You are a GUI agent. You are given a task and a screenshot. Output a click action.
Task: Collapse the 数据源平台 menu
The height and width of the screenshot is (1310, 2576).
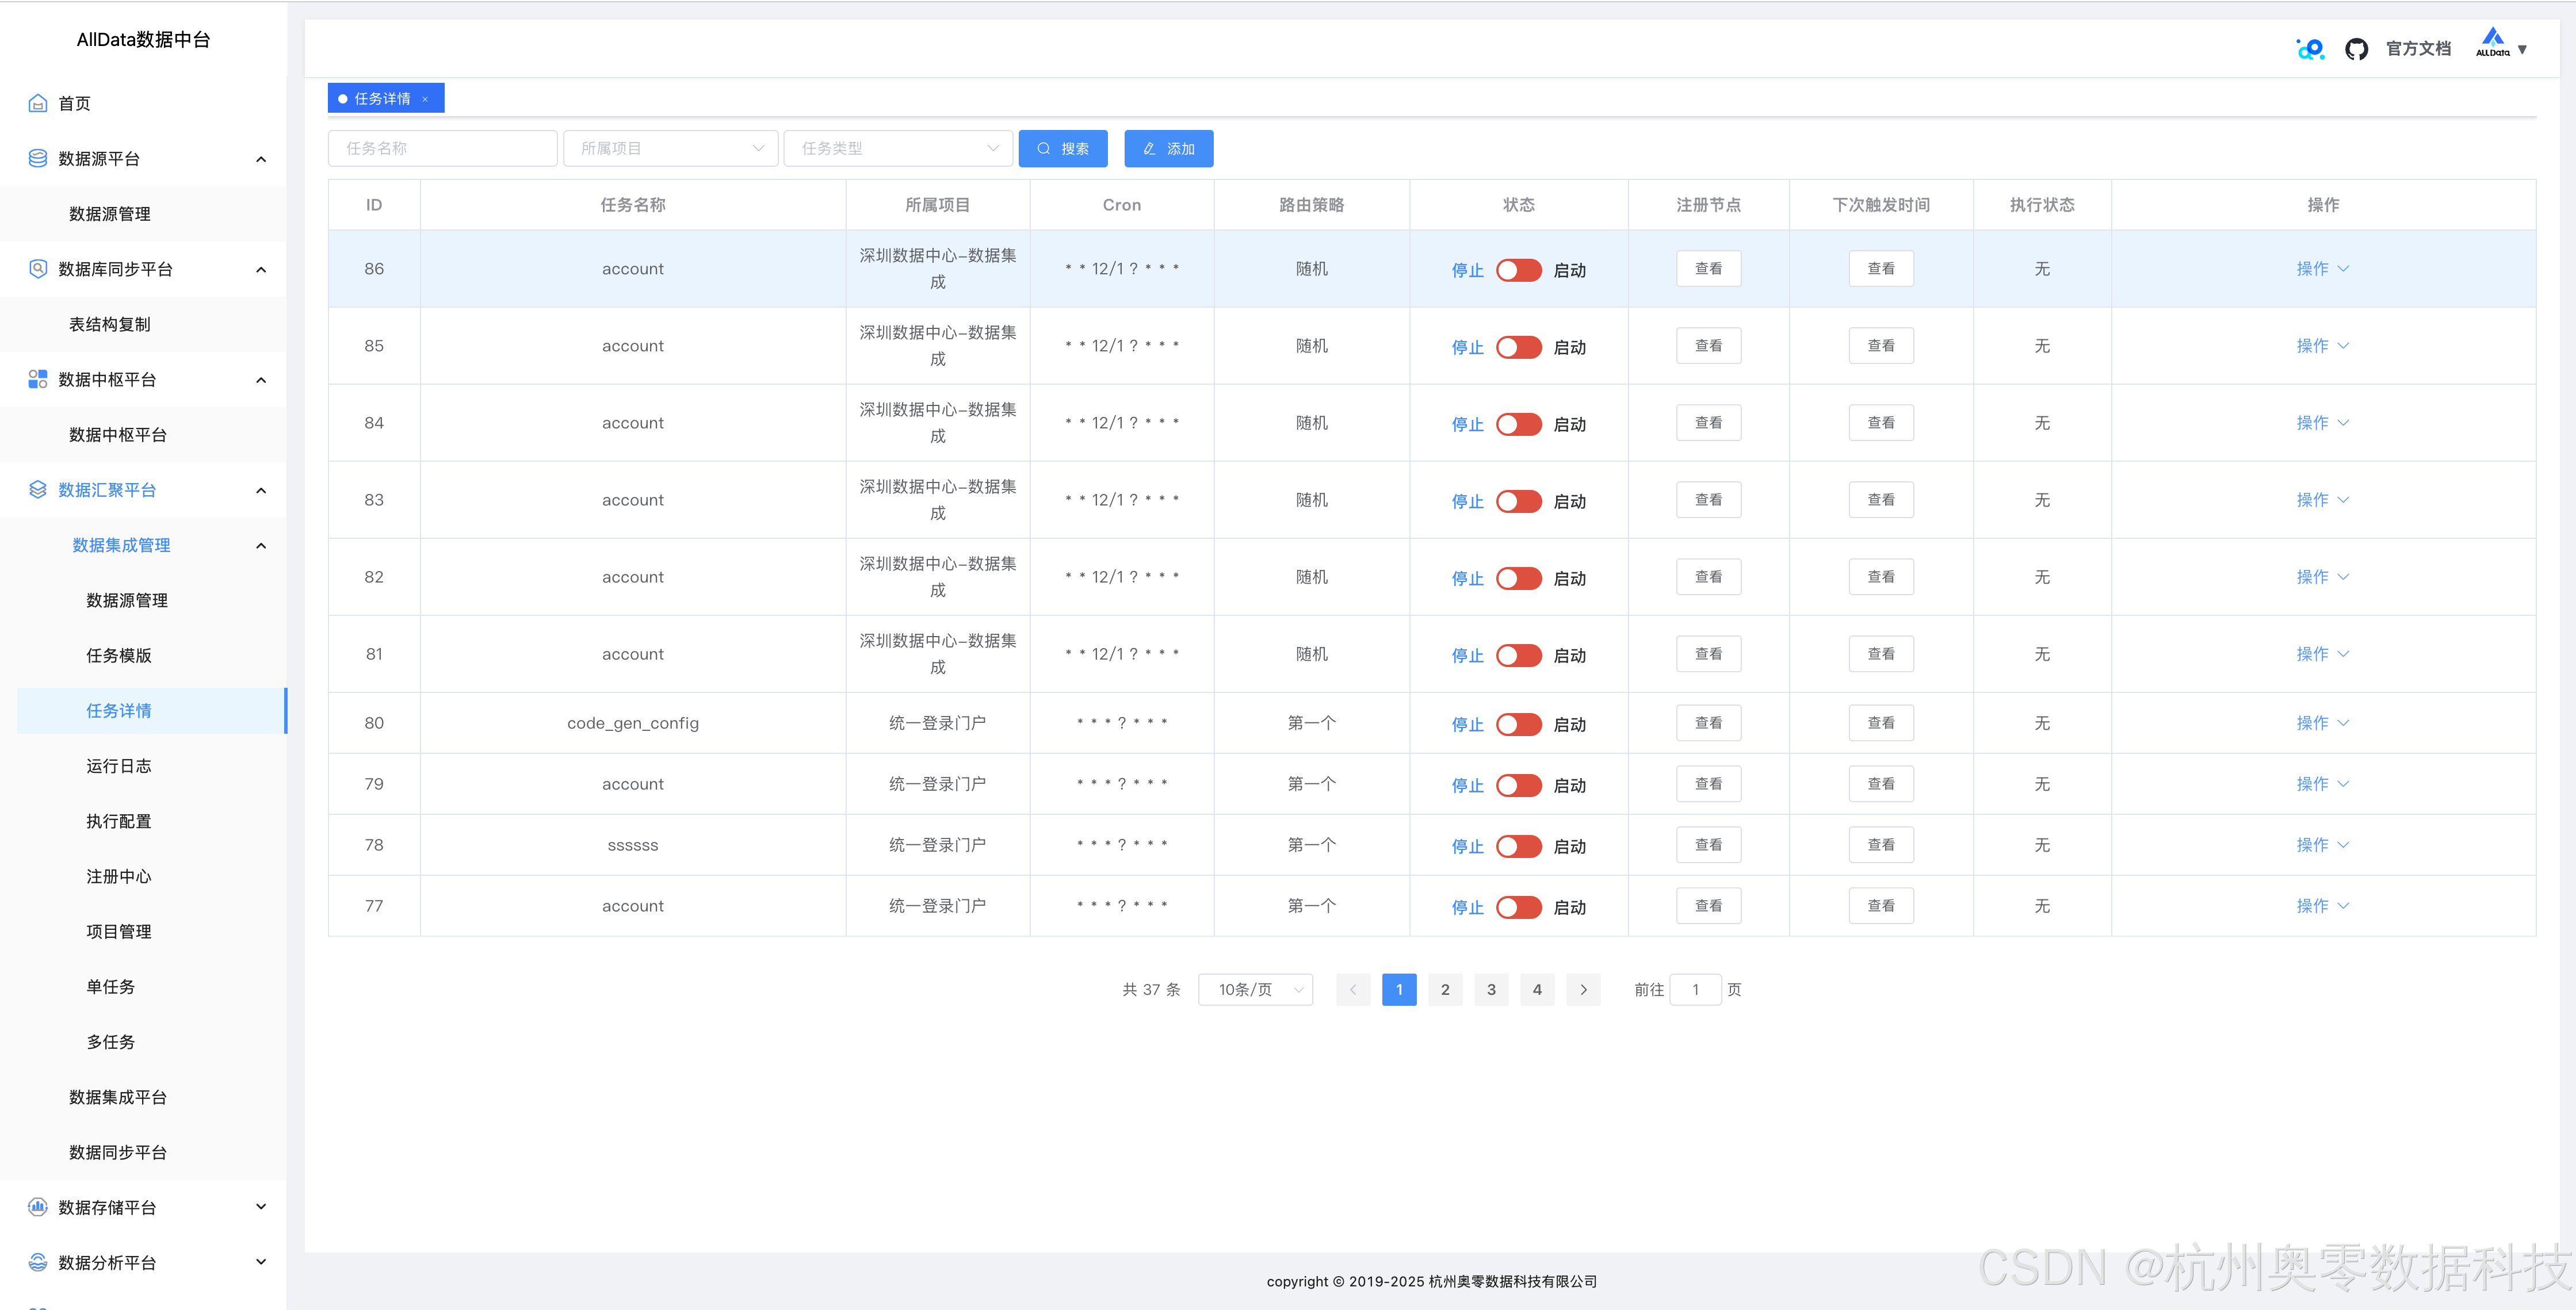click(x=261, y=159)
